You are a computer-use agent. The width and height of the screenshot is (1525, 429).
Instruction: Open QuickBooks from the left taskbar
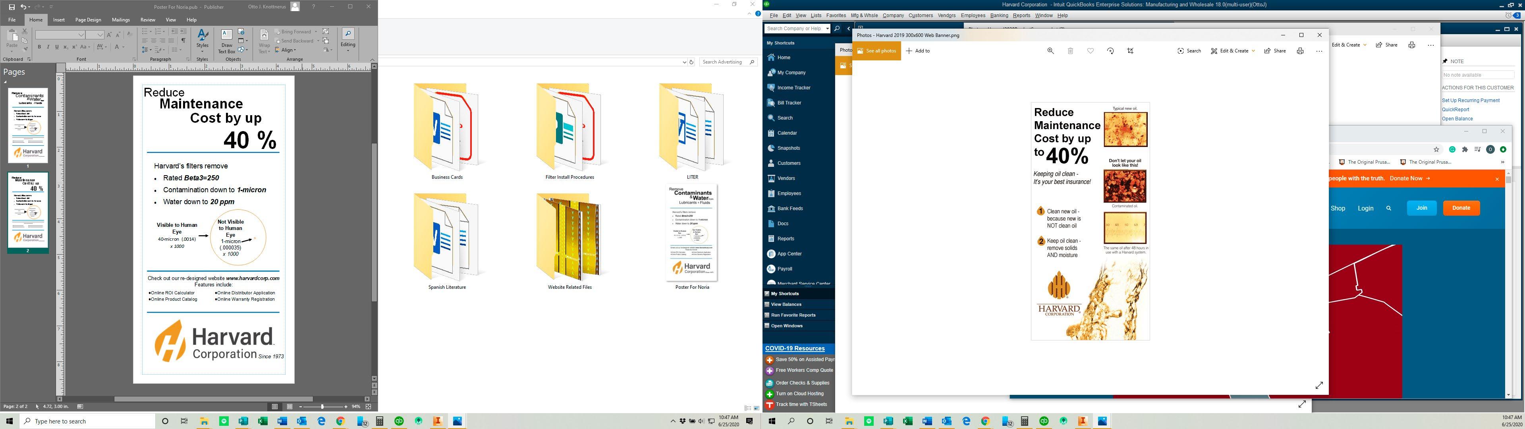(399, 421)
